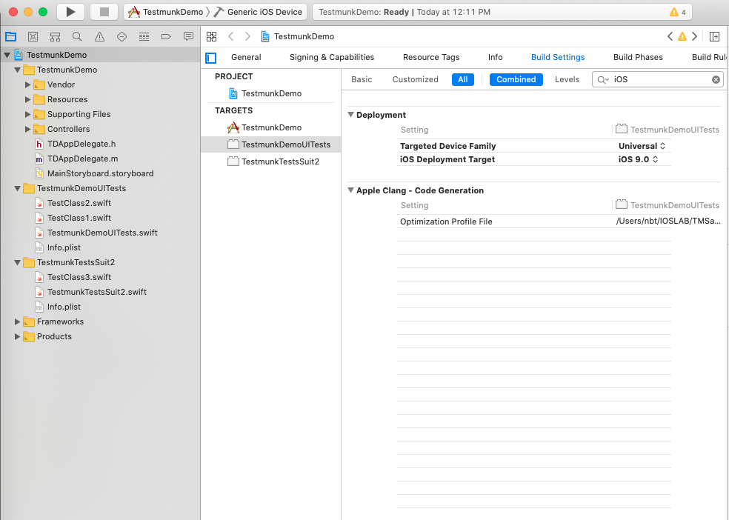
Task: Open Targeted Device Family Universal popup
Action: (642, 146)
